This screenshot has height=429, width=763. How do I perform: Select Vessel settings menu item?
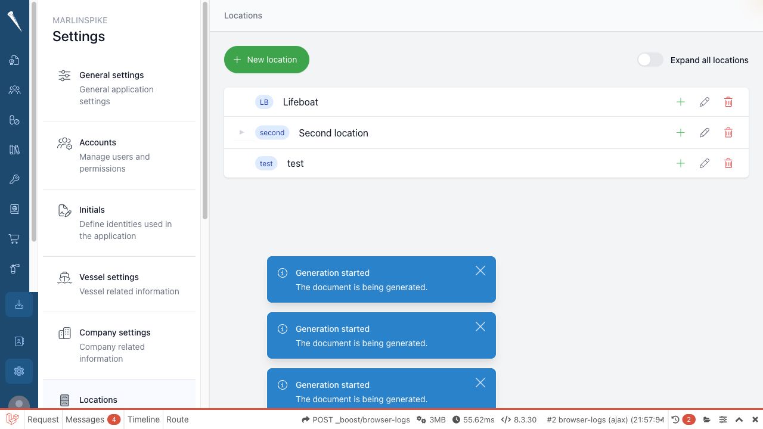tap(119, 284)
